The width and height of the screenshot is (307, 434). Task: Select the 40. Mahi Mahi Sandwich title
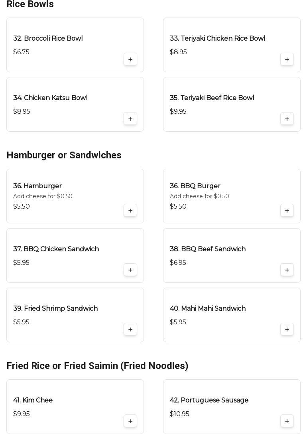click(207, 308)
